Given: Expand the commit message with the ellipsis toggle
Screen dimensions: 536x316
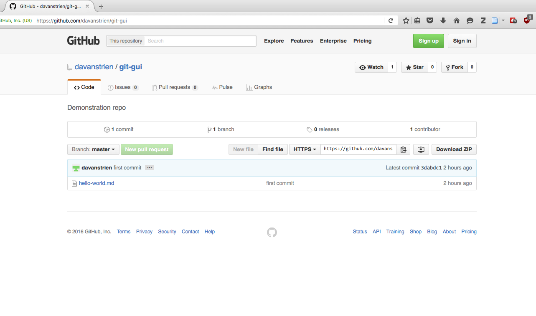Looking at the screenshot, I should [x=149, y=167].
